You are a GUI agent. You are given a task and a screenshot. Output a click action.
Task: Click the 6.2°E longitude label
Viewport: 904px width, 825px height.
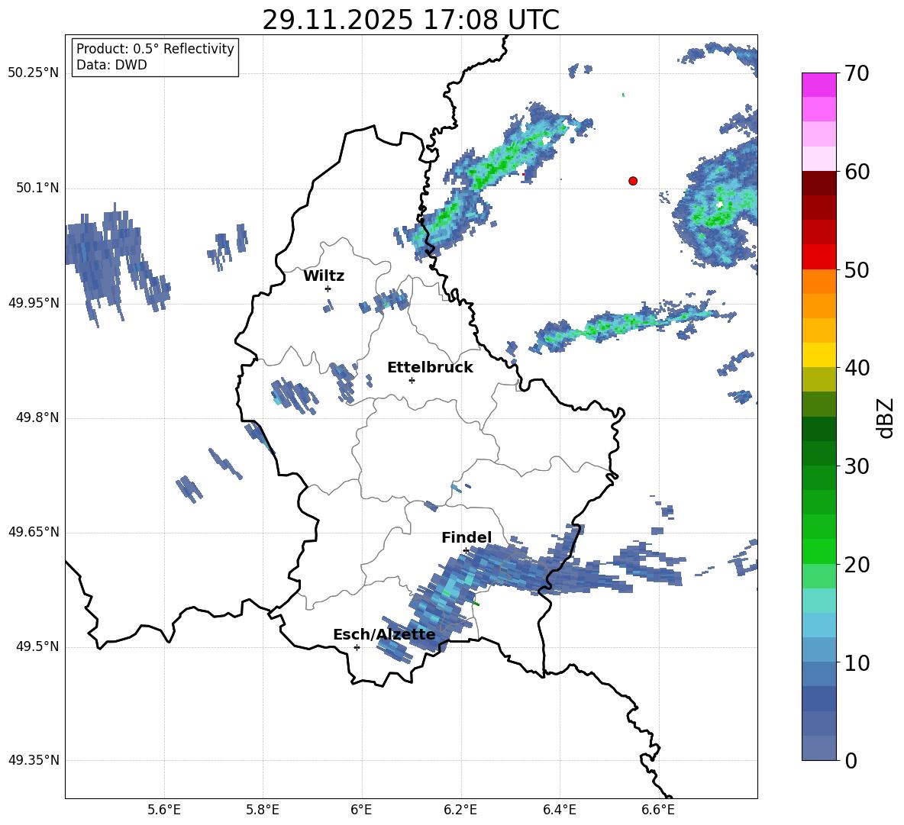(460, 810)
